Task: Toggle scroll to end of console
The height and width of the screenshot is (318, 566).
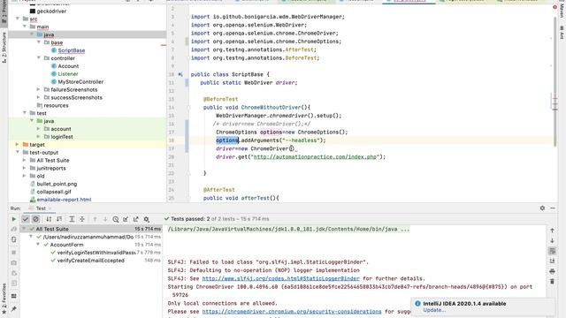Action: [552, 261]
